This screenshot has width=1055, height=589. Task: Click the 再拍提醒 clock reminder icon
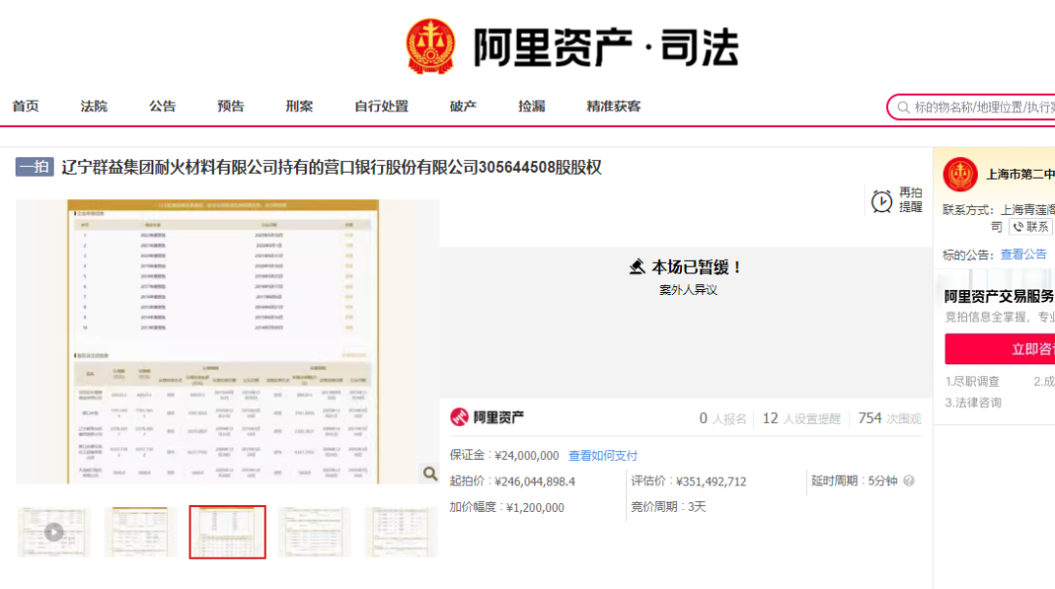[x=881, y=200]
